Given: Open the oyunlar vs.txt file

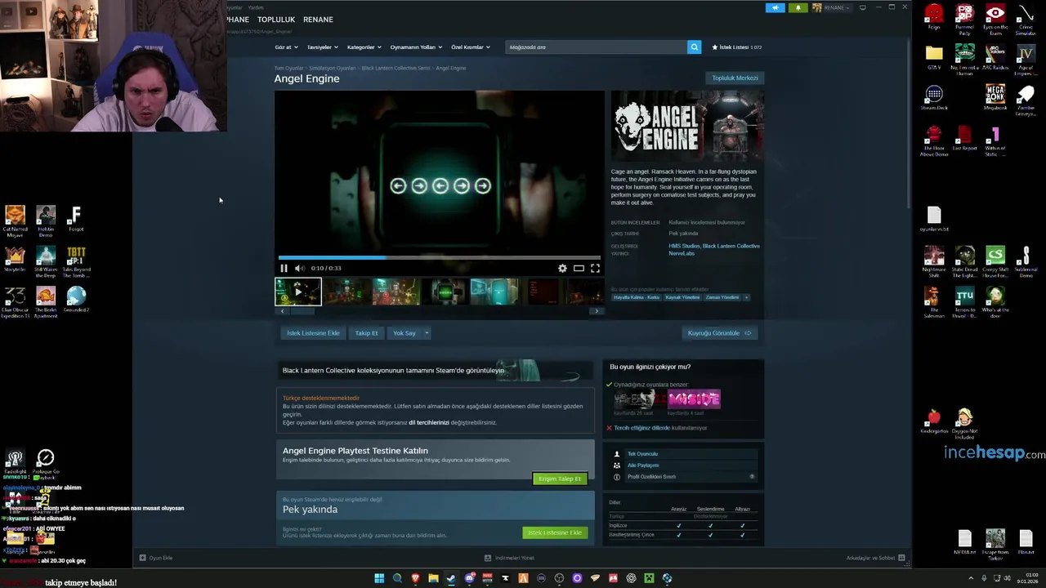Looking at the screenshot, I should (934, 219).
